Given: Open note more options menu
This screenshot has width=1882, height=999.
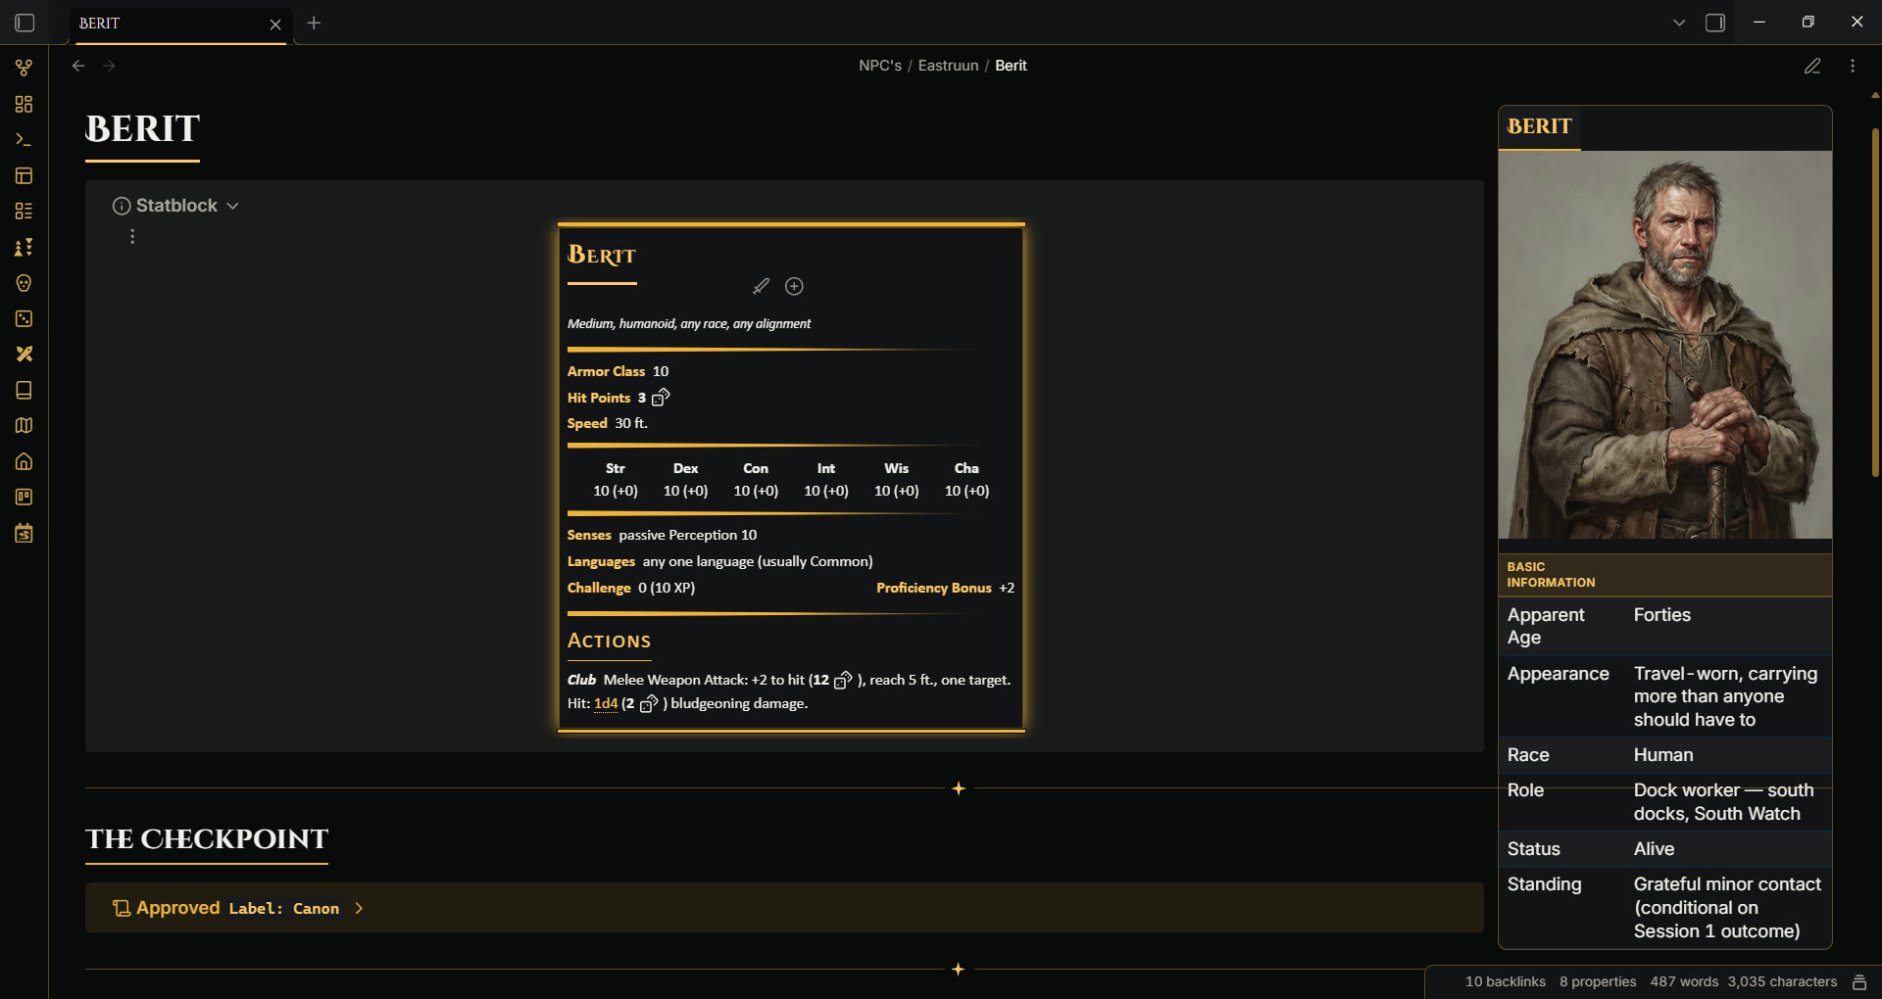Looking at the screenshot, I should pyautogui.click(x=1853, y=66).
